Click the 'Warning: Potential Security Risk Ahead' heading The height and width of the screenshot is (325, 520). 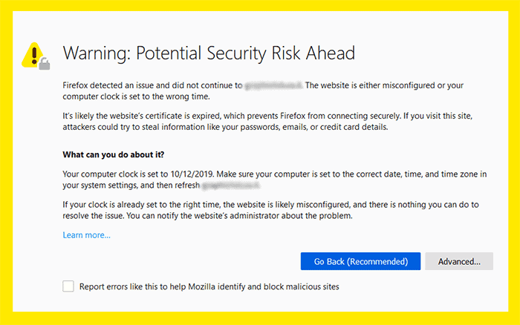coord(209,53)
